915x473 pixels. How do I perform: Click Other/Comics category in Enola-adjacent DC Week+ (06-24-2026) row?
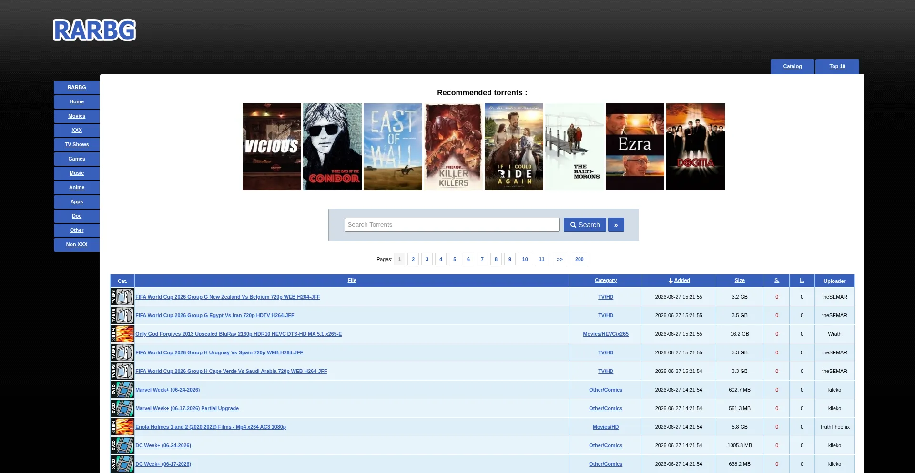[x=606, y=445]
